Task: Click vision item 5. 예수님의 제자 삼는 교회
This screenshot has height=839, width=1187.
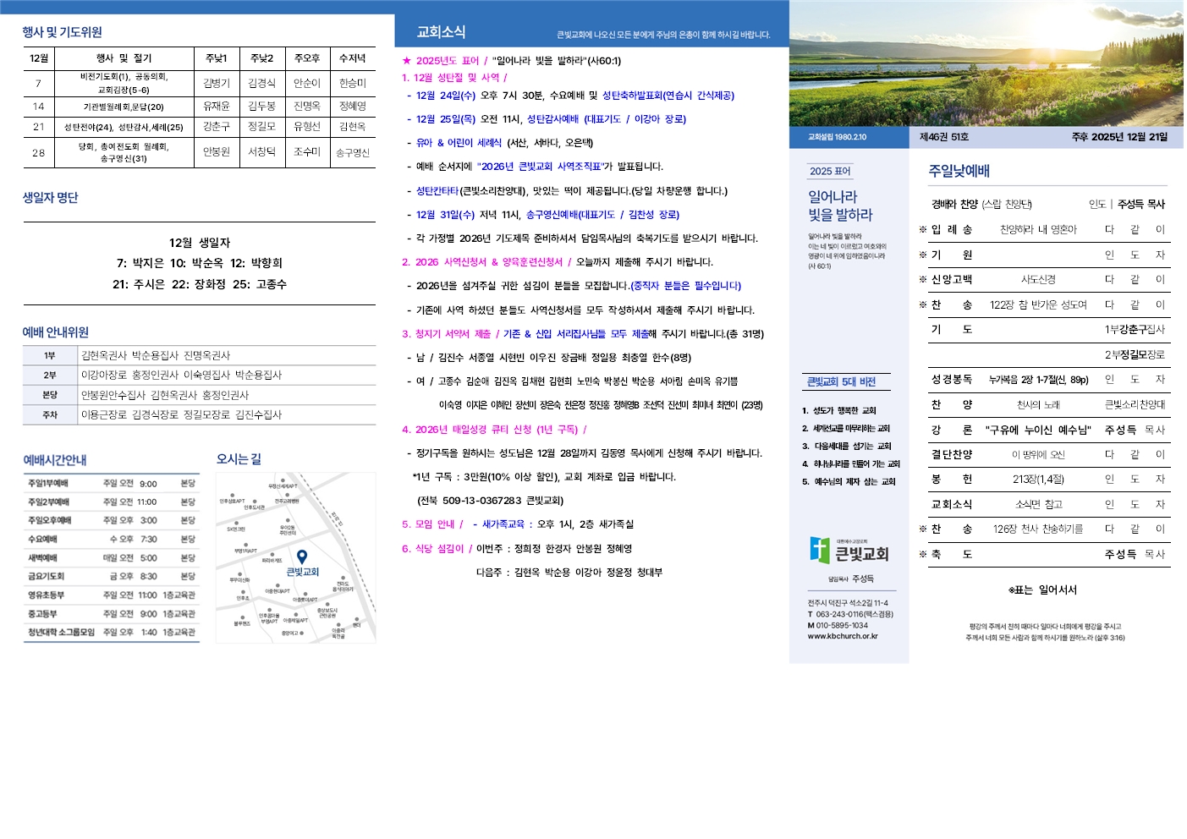Action: 849,482
